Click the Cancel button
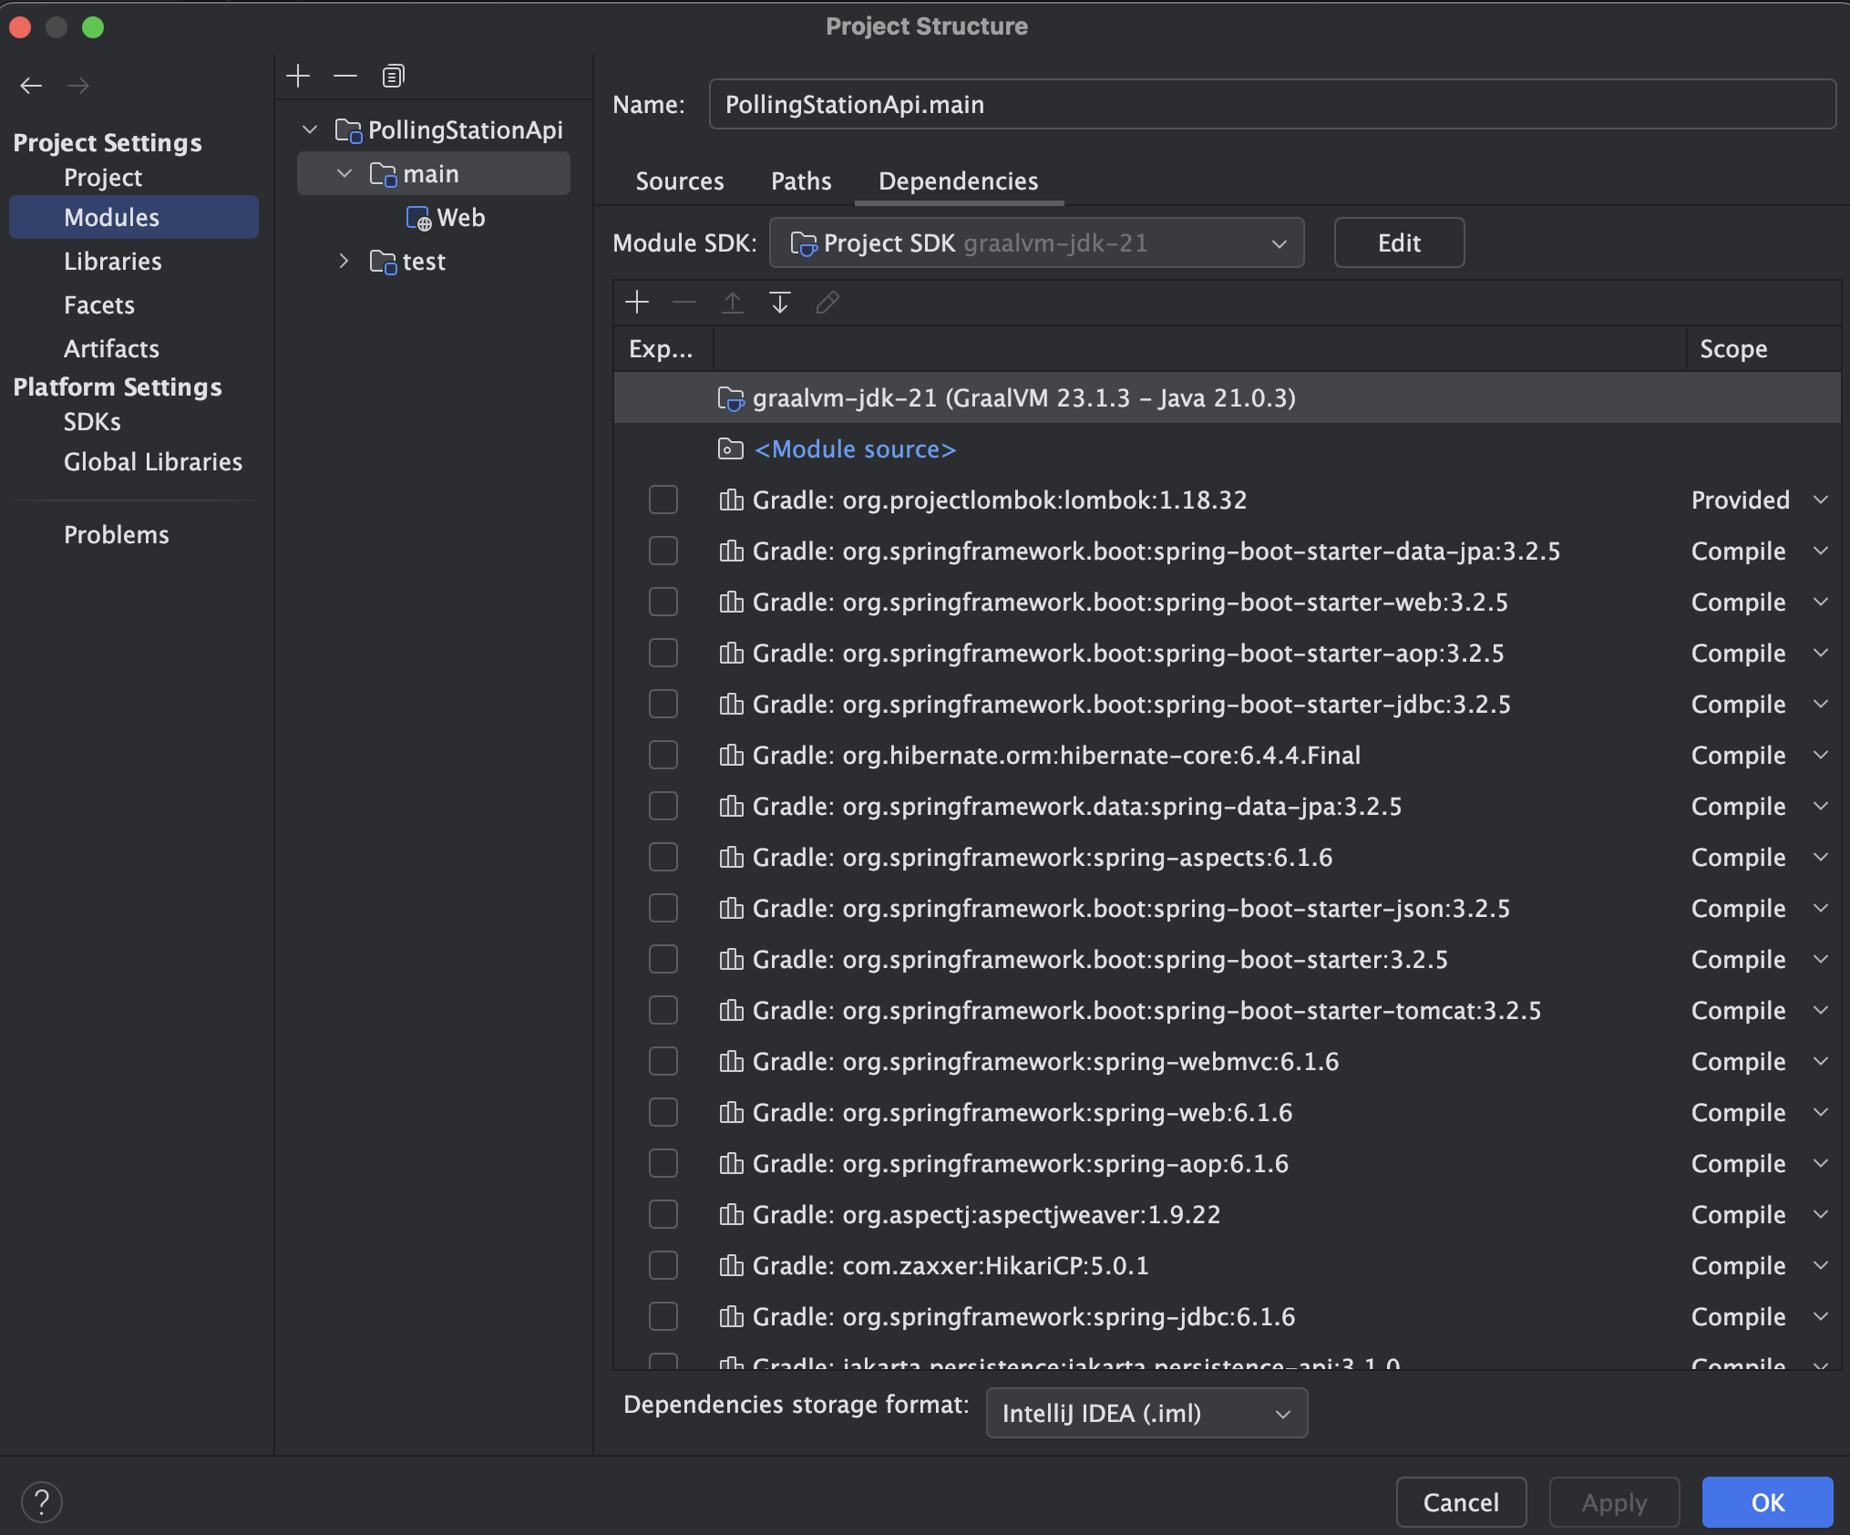1850x1535 pixels. coord(1461,1502)
